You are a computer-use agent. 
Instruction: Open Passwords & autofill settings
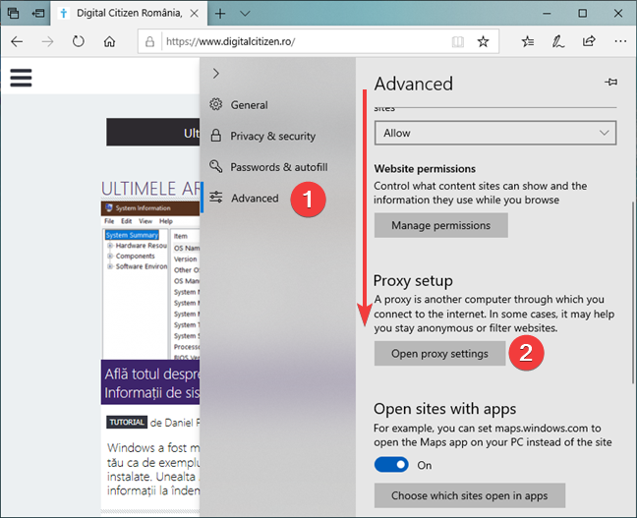[278, 167]
